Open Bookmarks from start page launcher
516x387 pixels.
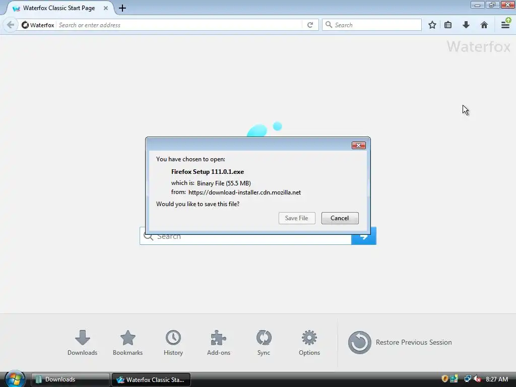click(127, 343)
